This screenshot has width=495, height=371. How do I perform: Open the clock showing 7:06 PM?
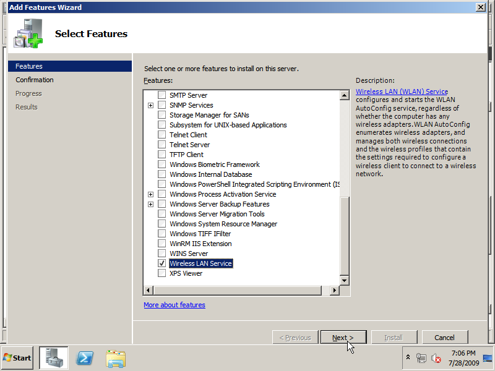coord(463,358)
